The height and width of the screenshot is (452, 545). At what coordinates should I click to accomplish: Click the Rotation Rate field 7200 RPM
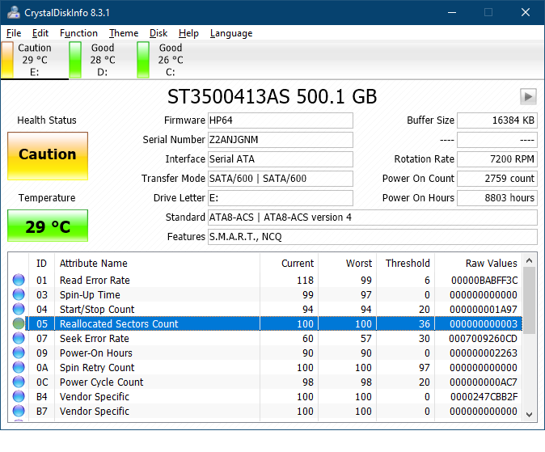pyautogui.click(x=497, y=159)
